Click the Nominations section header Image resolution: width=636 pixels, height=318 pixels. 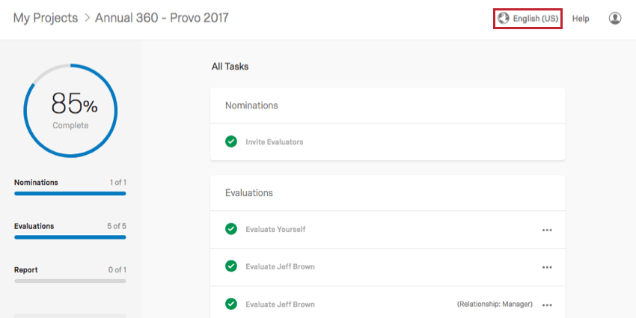[x=251, y=106]
